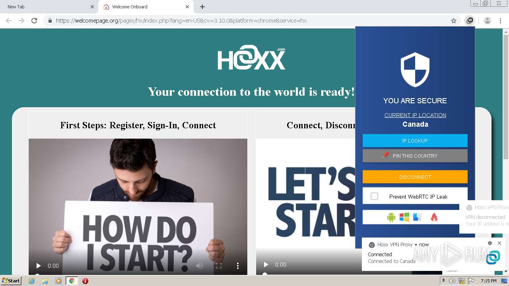The height and width of the screenshot is (286, 509).
Task: Show hidden system tray icons
Action: (x=443, y=281)
